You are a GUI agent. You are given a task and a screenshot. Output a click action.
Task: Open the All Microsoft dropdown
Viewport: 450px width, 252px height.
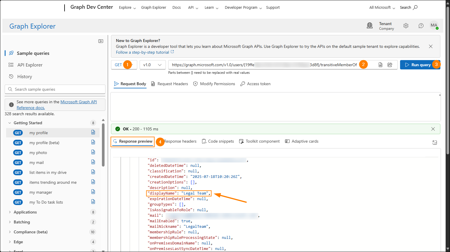381,7
